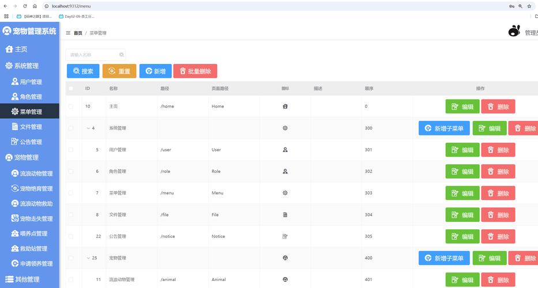Screen dimensions: 538x288
Task: Click the bookmark star icon in address bar
Action: [529, 6]
